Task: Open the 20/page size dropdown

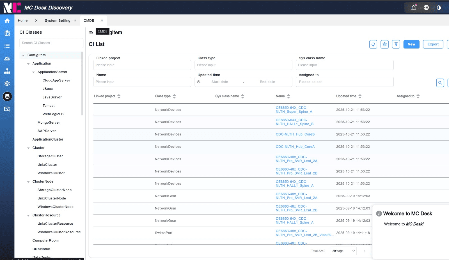Action: [x=343, y=251]
